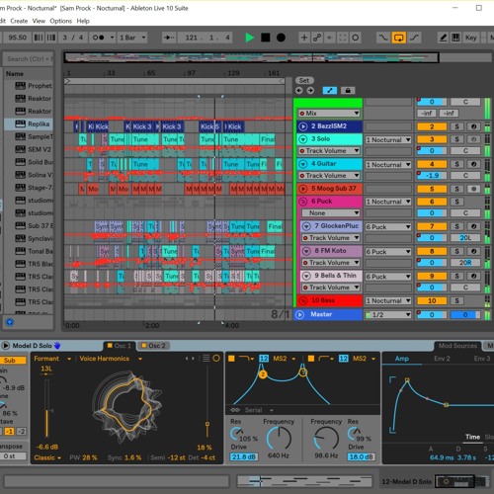Stop playback with the square Stop button
The image size is (494, 494).
266,38
